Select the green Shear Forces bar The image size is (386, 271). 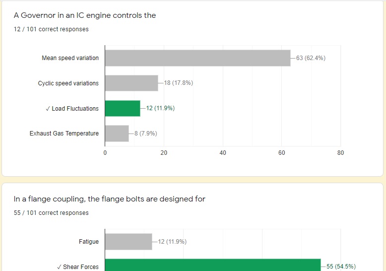[x=213, y=266]
